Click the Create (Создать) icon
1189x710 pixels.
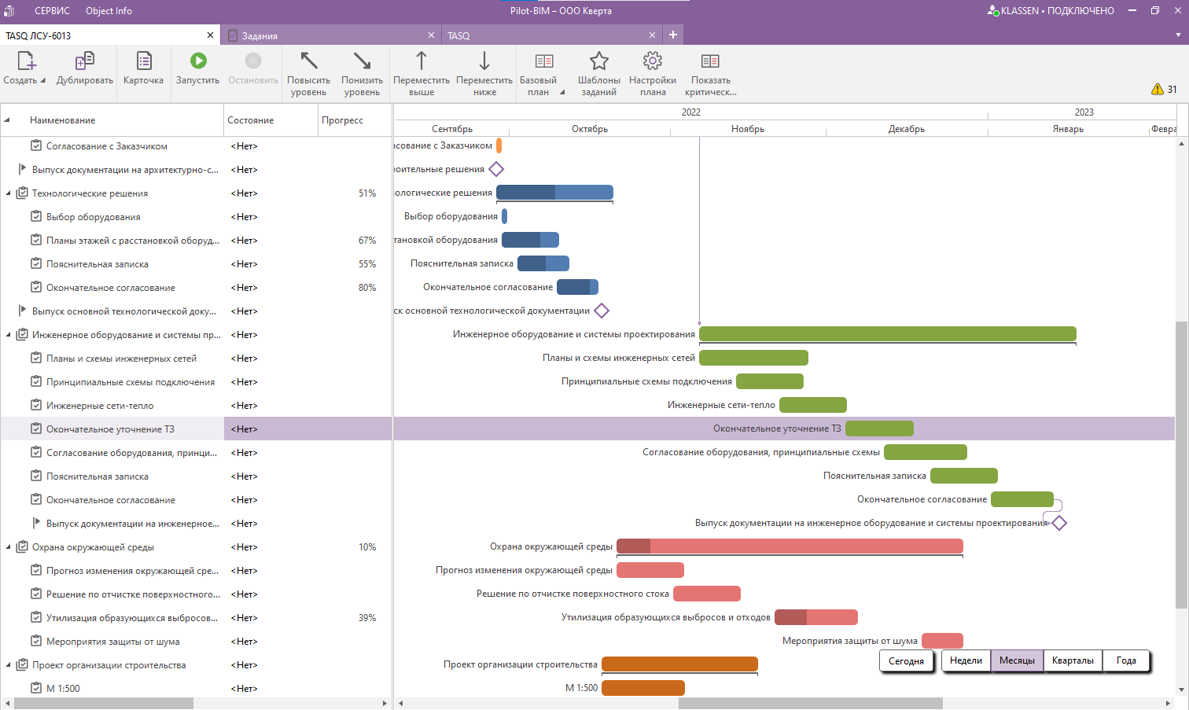pyautogui.click(x=25, y=62)
